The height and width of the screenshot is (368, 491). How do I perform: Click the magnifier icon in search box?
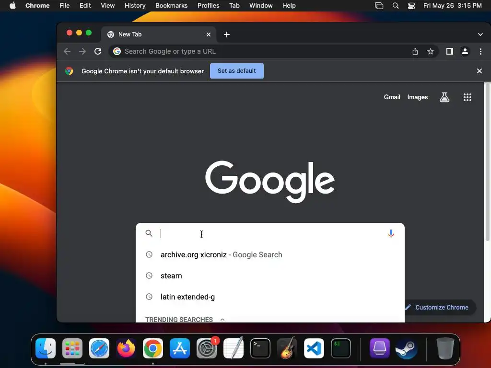(x=149, y=233)
